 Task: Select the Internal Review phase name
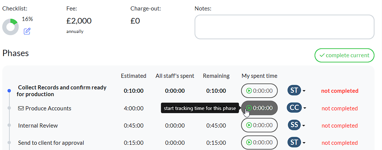coord(38,126)
